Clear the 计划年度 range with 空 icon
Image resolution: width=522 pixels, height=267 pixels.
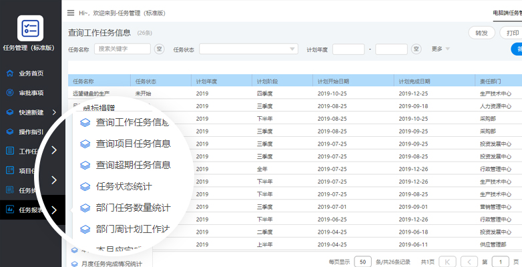(x=416, y=49)
